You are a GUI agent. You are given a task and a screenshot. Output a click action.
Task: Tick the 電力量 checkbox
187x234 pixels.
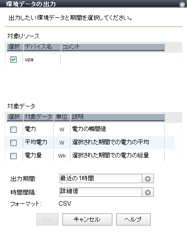tap(13, 156)
